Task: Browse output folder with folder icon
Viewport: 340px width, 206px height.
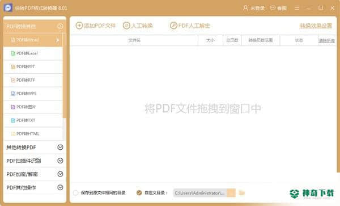Action: (x=241, y=193)
